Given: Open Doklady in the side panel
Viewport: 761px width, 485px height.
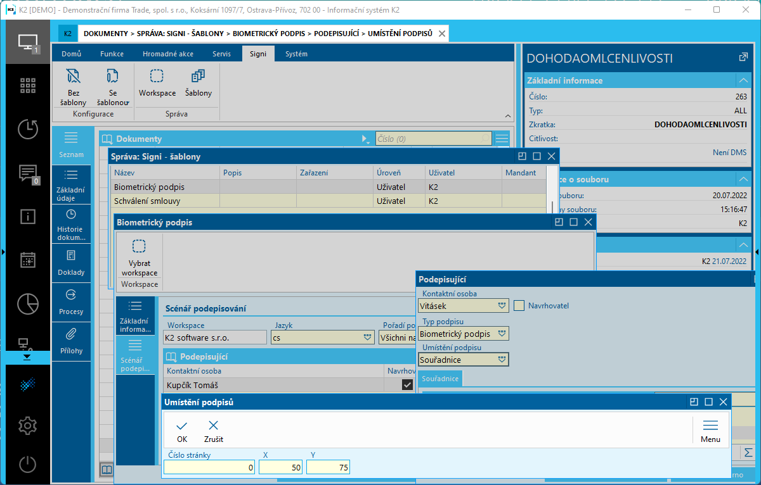Looking at the screenshot, I should 71,263.
